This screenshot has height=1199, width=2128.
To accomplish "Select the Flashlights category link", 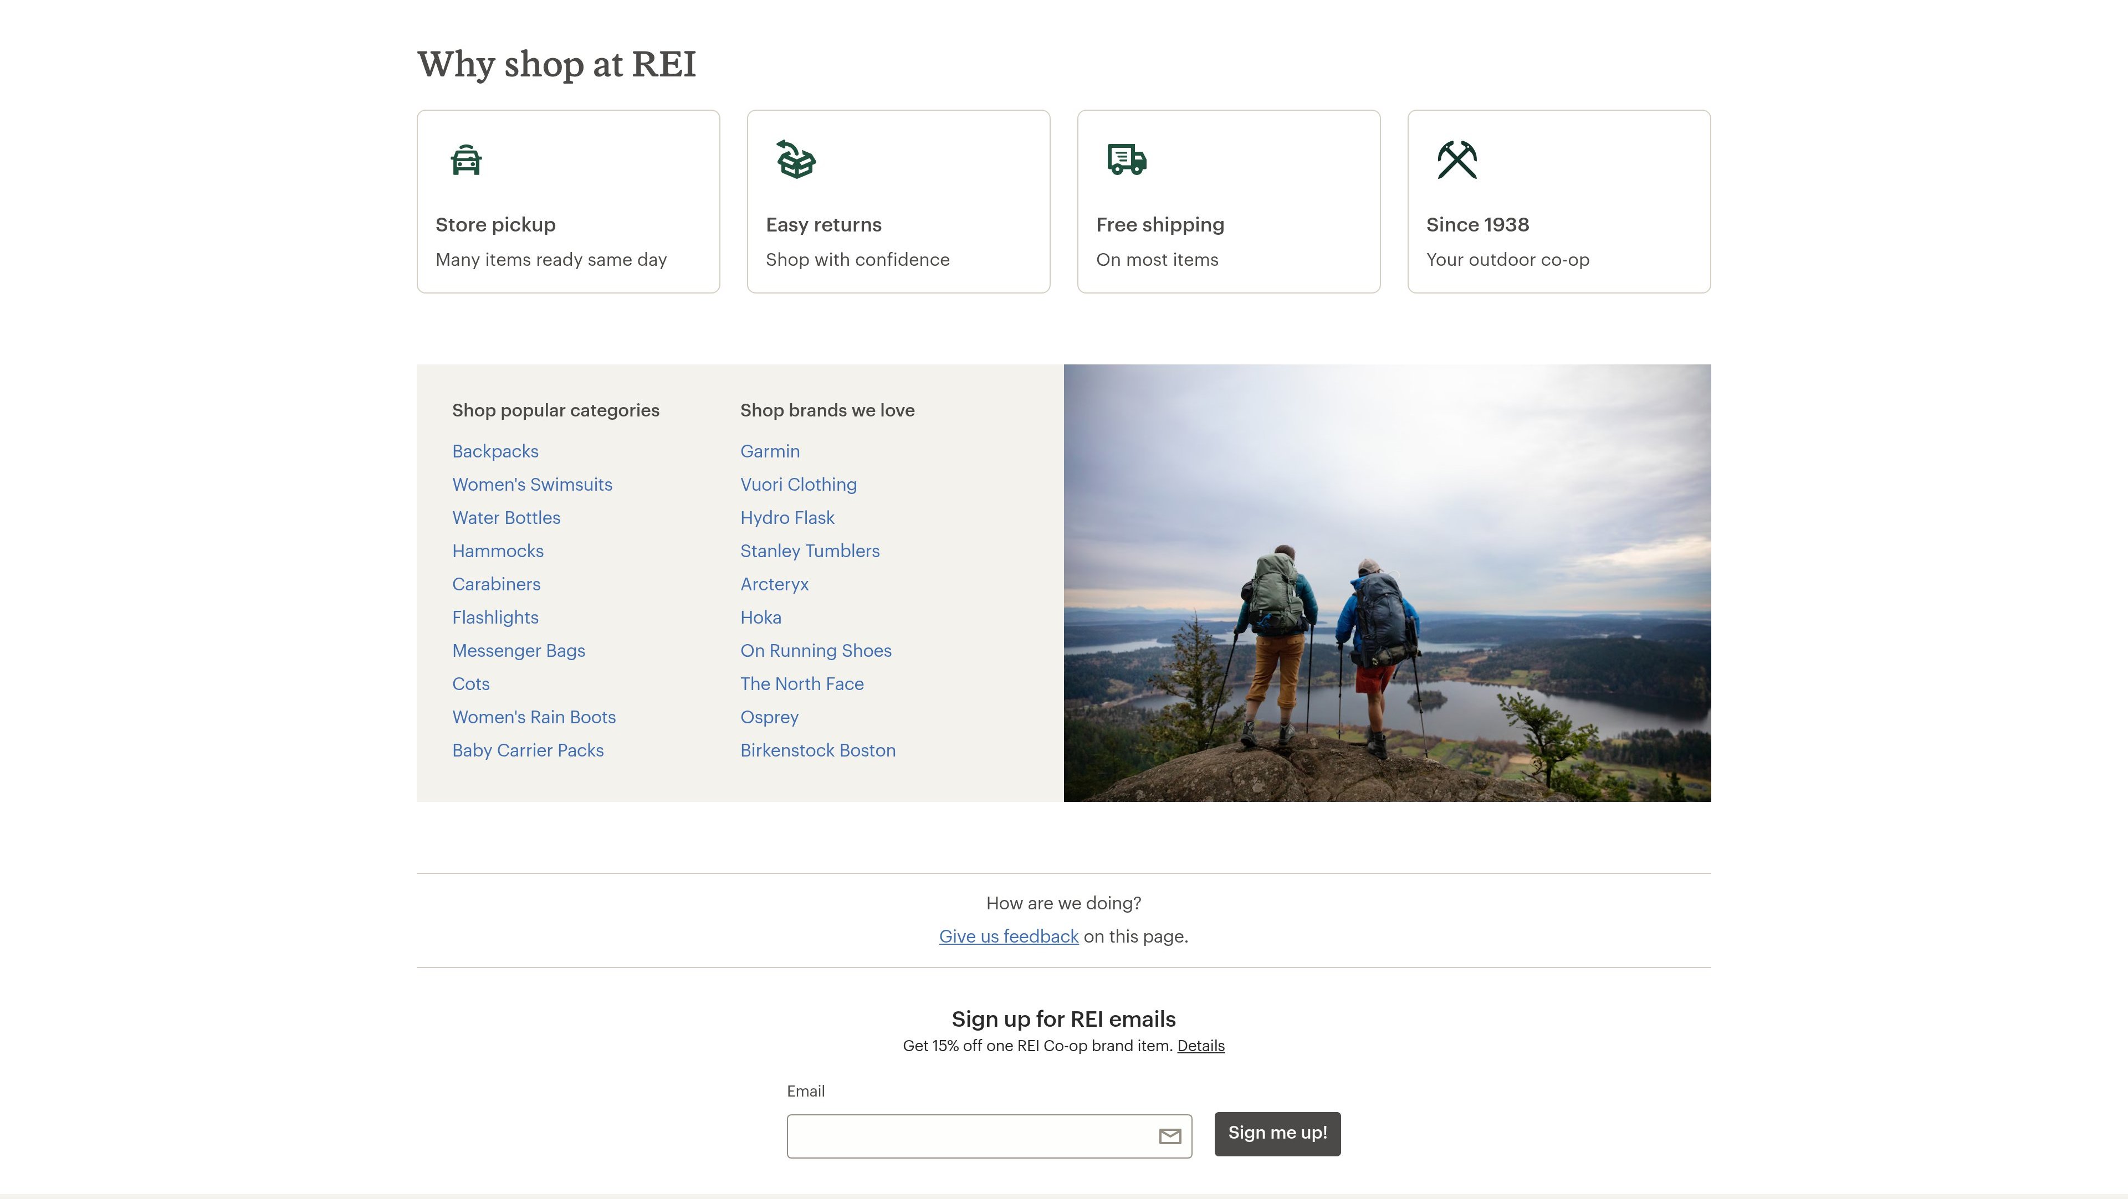I will [495, 617].
